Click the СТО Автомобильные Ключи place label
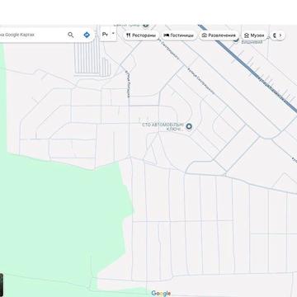The height and width of the screenshot is (297, 297). (x=163, y=127)
